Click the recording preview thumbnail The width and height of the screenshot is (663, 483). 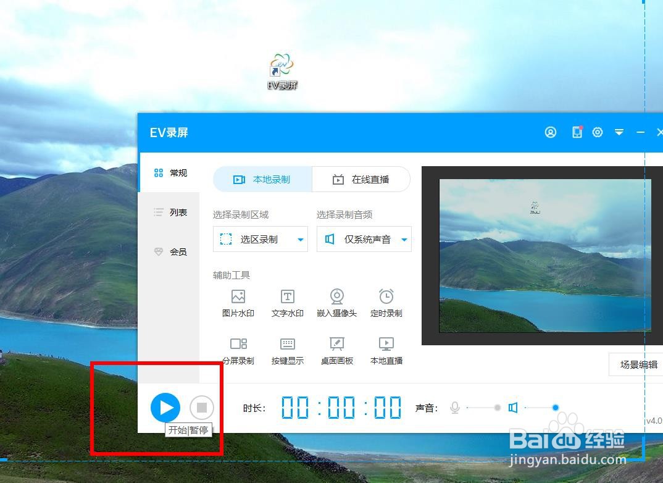(x=545, y=256)
